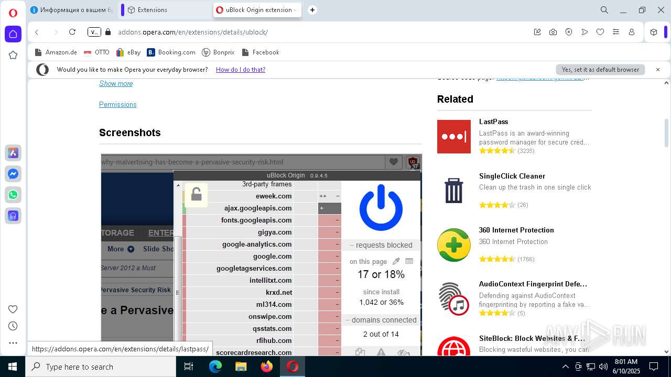Open Task View on taskbar
Viewport: 671px width, 377px height.
(x=189, y=367)
